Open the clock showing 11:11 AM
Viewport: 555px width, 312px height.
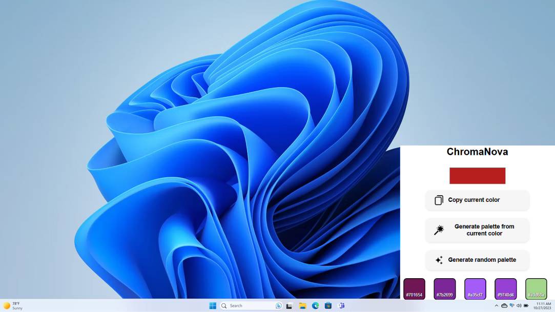pos(543,306)
